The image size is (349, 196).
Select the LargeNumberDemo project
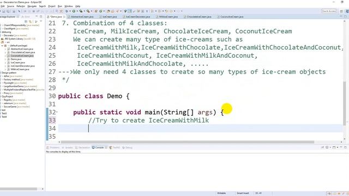click(x=20, y=86)
